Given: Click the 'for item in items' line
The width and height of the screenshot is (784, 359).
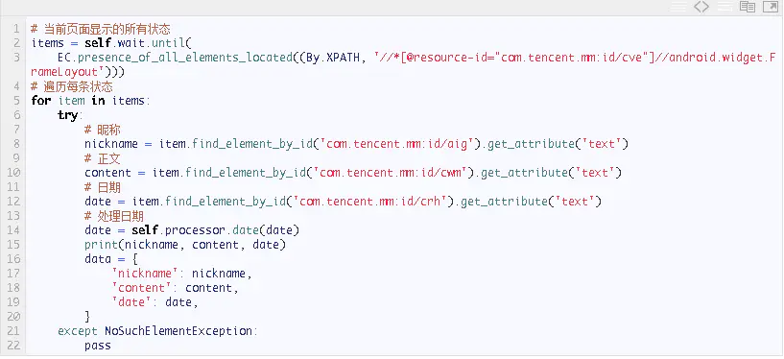Looking at the screenshot, I should (90, 101).
